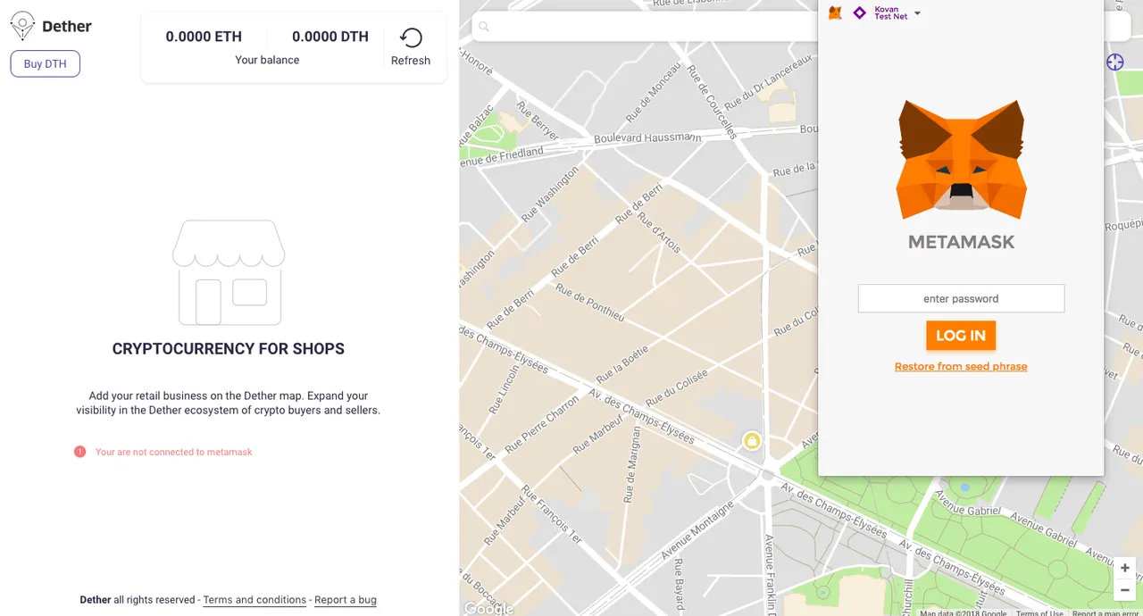Click the Rue la Boétie street label

point(622,362)
